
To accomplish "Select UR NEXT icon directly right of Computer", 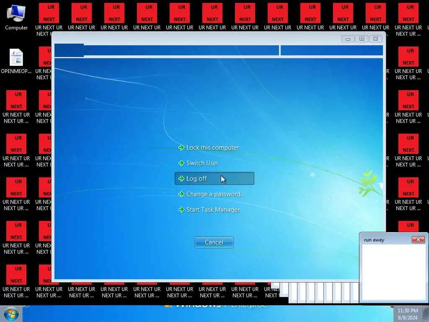I will point(49,17).
